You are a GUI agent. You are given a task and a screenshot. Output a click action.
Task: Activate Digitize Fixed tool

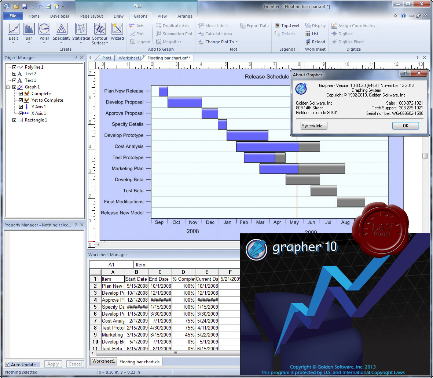coord(348,42)
